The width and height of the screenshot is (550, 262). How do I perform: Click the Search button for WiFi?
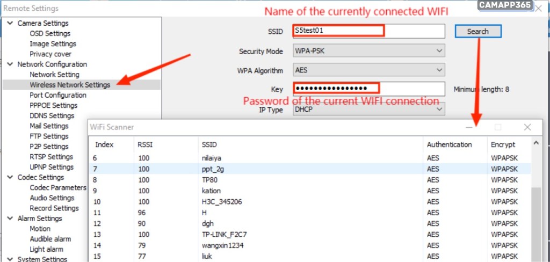[x=477, y=32]
